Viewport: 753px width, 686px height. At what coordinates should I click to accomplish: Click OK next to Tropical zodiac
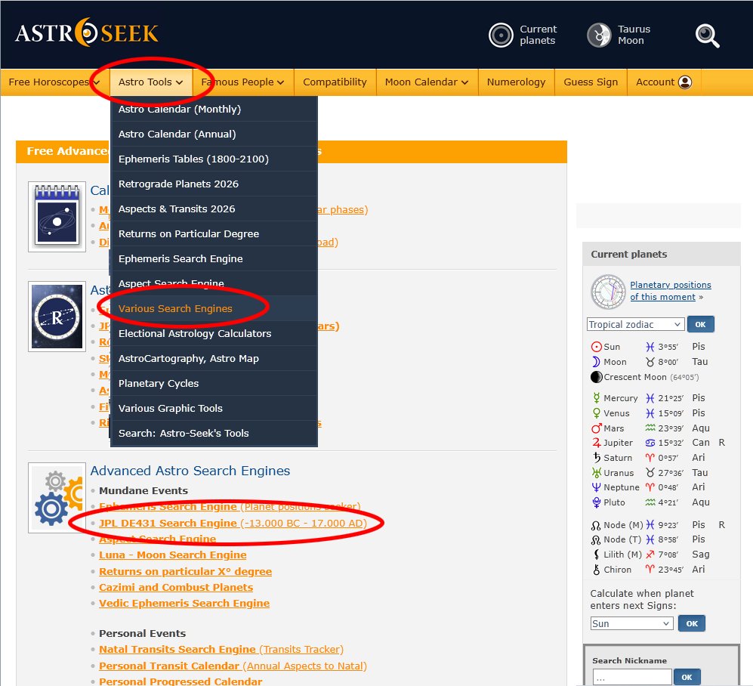pos(701,324)
